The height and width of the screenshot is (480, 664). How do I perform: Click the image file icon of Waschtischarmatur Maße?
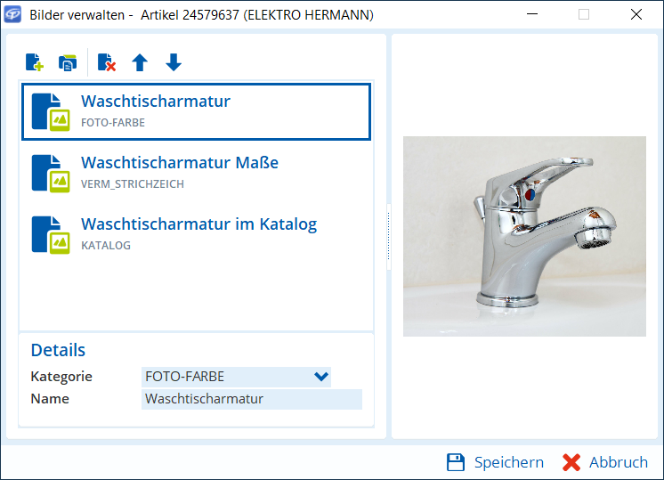tap(51, 173)
